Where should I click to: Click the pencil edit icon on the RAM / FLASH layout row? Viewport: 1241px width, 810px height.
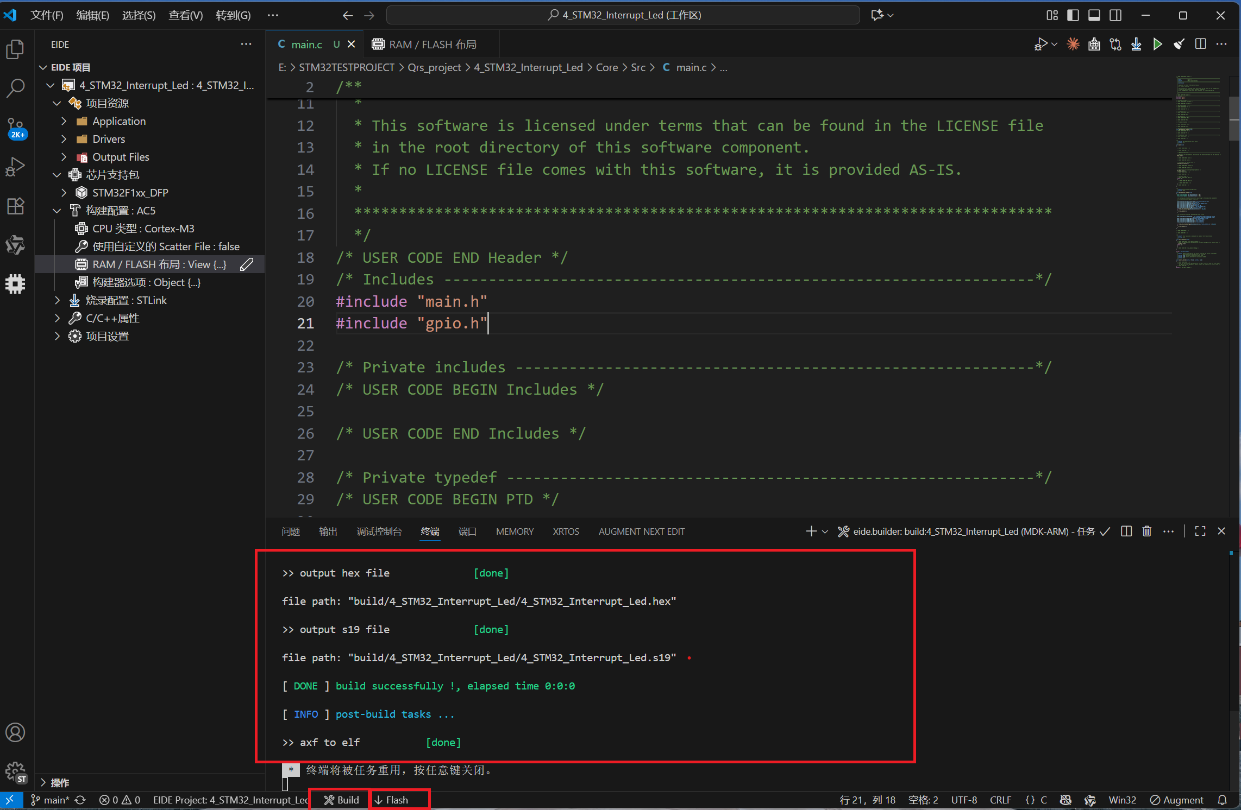(247, 264)
